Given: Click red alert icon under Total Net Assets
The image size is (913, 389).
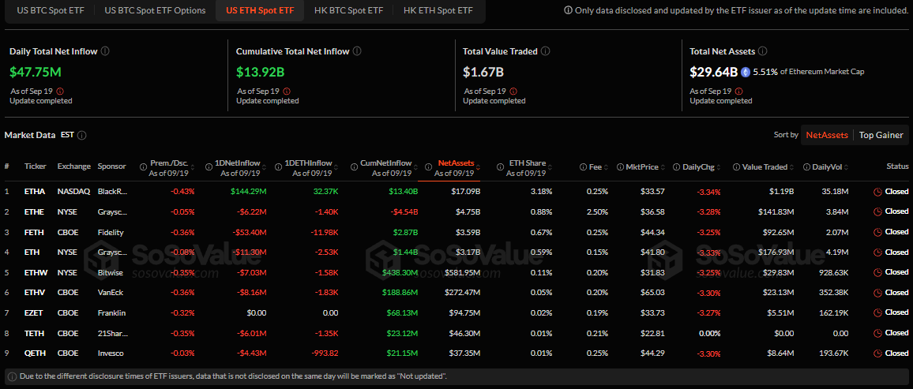Looking at the screenshot, I should pos(740,92).
